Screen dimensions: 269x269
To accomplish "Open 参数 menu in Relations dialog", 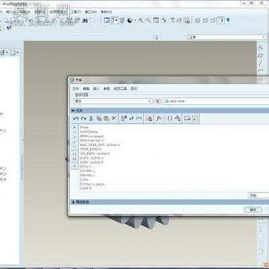I will (106, 89).
